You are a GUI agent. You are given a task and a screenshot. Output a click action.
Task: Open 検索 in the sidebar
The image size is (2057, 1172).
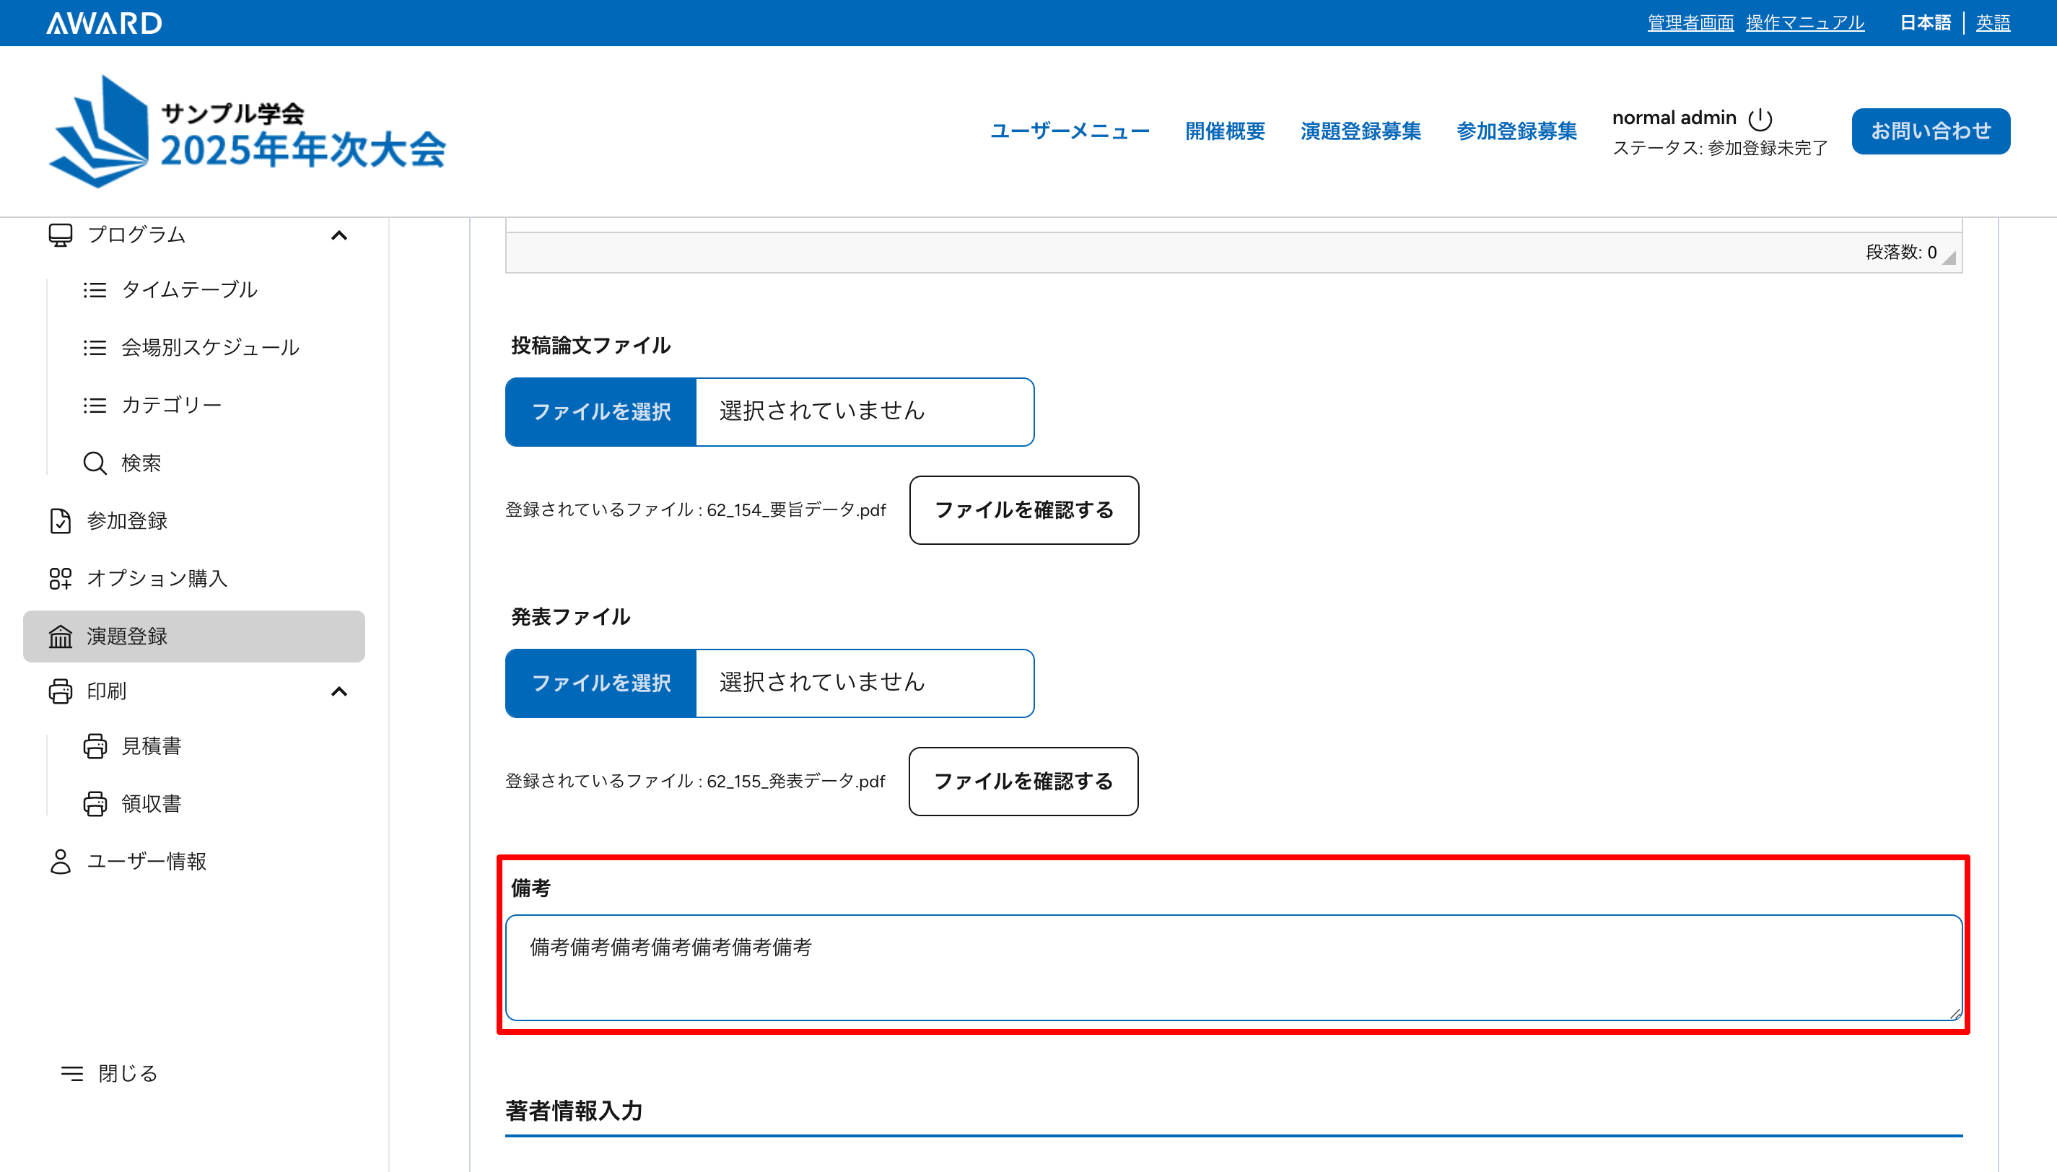[x=141, y=463]
